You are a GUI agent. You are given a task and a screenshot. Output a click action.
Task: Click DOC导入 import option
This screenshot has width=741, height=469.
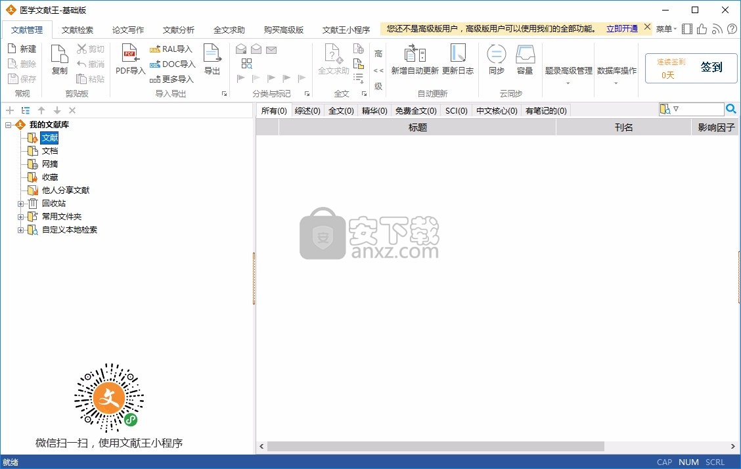pos(172,64)
